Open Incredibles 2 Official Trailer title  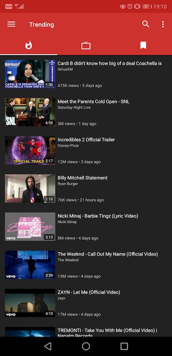coord(86,140)
